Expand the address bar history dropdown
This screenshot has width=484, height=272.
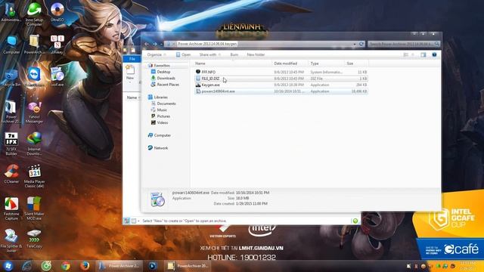pos(355,44)
